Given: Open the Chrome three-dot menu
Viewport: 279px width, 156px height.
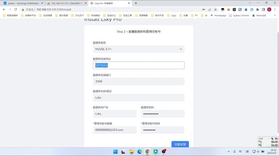Looking at the screenshot, I should (275, 10).
